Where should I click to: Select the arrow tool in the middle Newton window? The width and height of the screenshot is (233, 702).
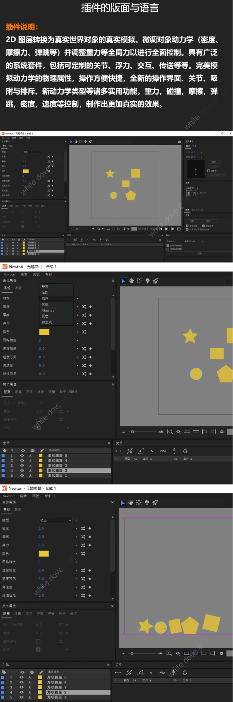(x=124, y=281)
